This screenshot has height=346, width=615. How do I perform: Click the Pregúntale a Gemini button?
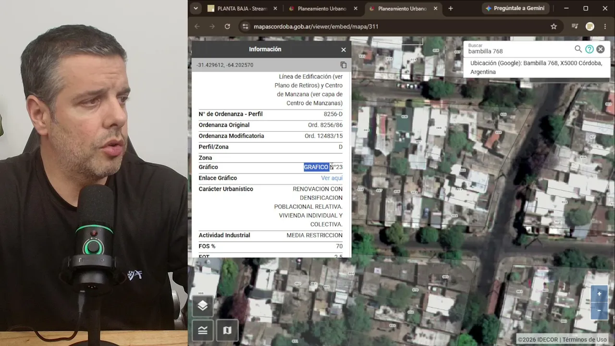click(515, 9)
